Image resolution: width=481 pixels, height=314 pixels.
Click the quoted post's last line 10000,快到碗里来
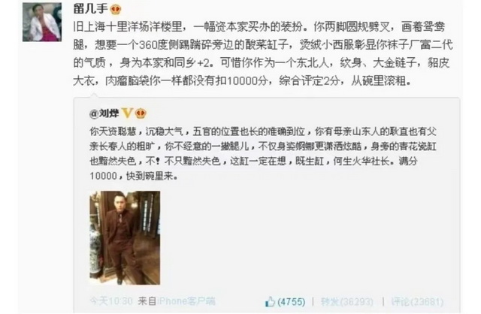point(134,176)
